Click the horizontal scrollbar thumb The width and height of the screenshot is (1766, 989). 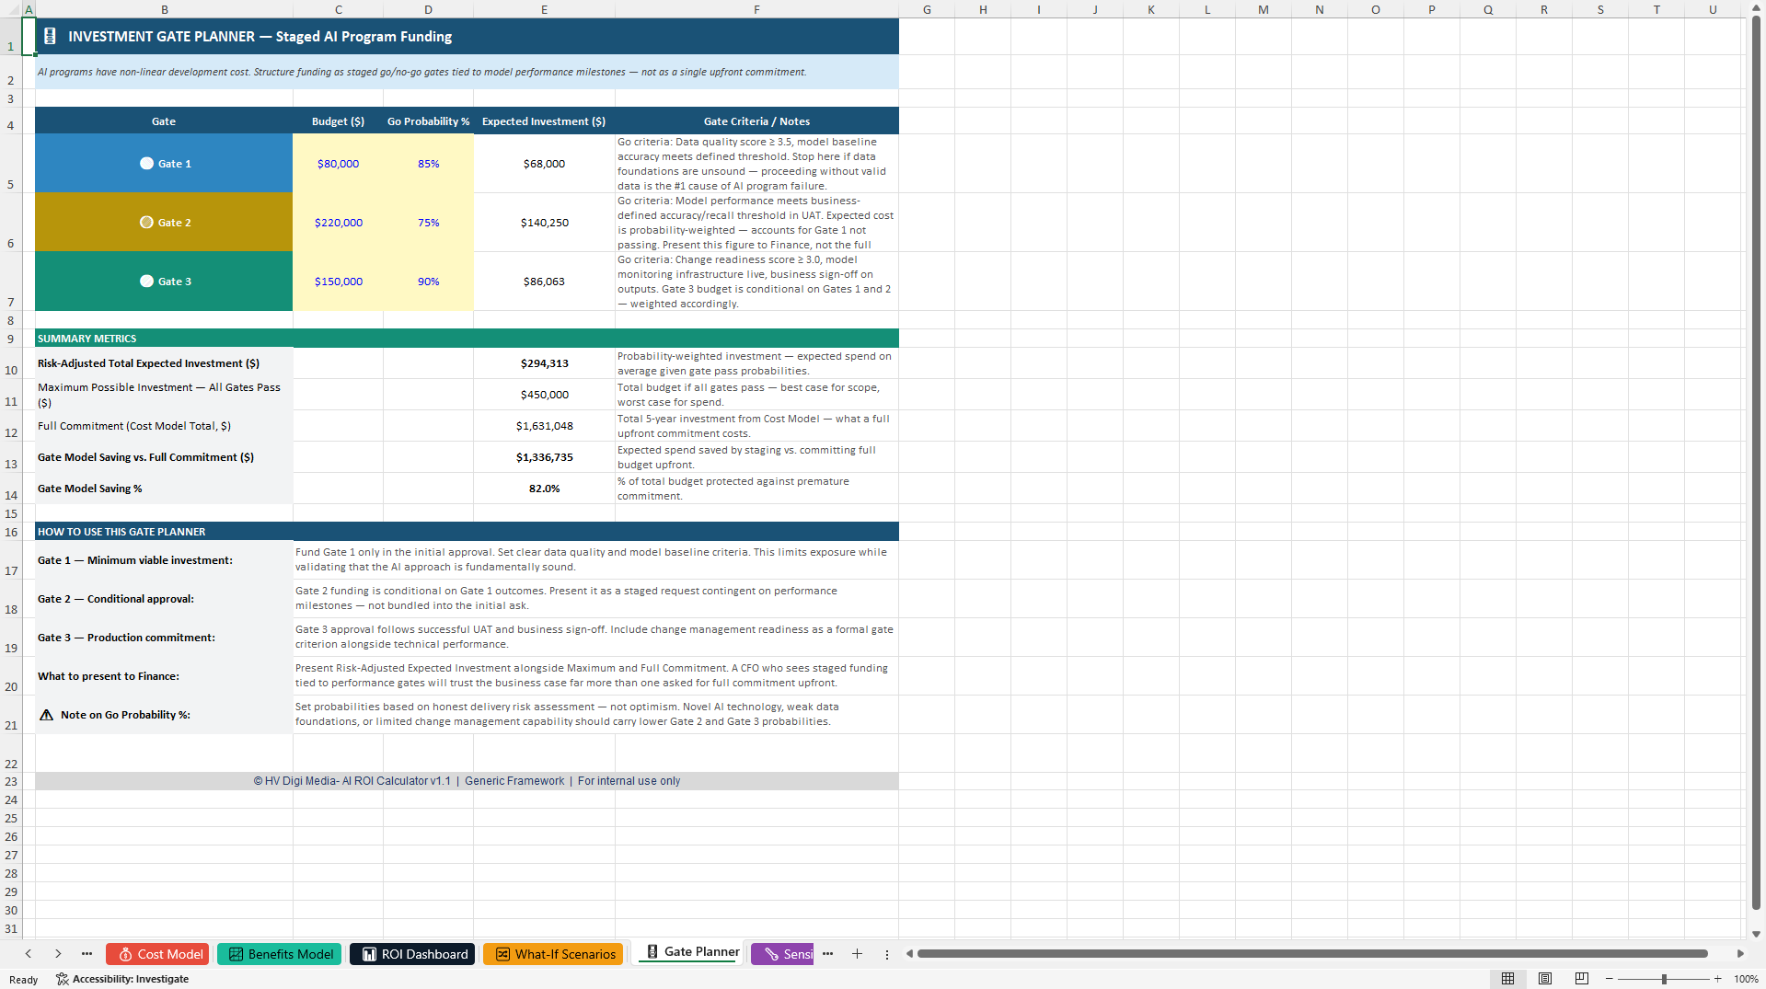point(1312,954)
